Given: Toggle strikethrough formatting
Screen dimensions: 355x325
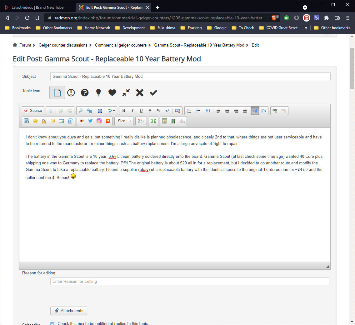Looking at the screenshot, I should click(150, 111).
